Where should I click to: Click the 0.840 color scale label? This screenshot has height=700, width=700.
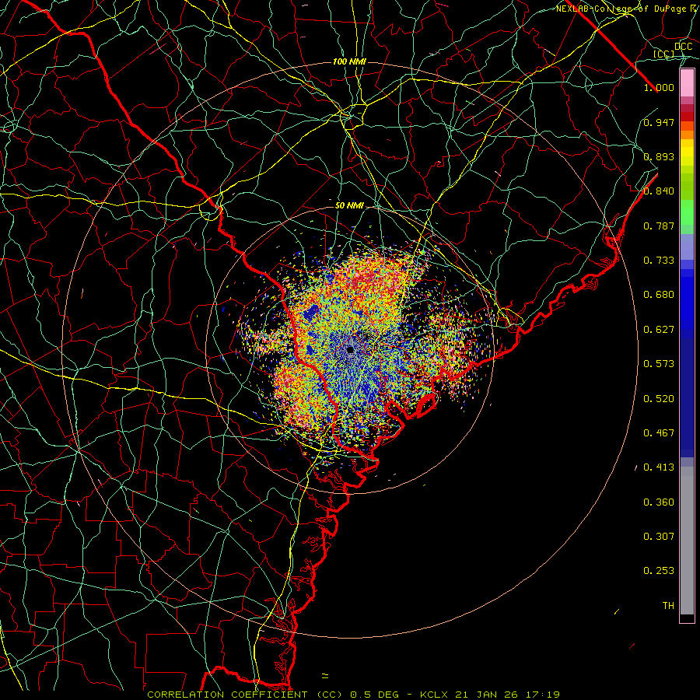tap(659, 191)
